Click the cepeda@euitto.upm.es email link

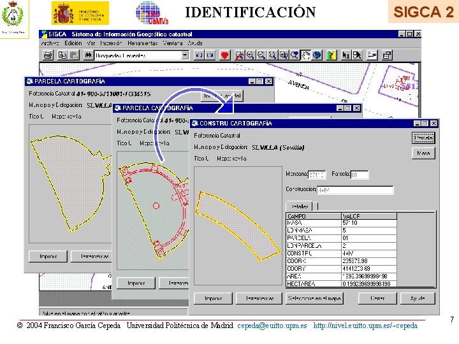coord(272,326)
